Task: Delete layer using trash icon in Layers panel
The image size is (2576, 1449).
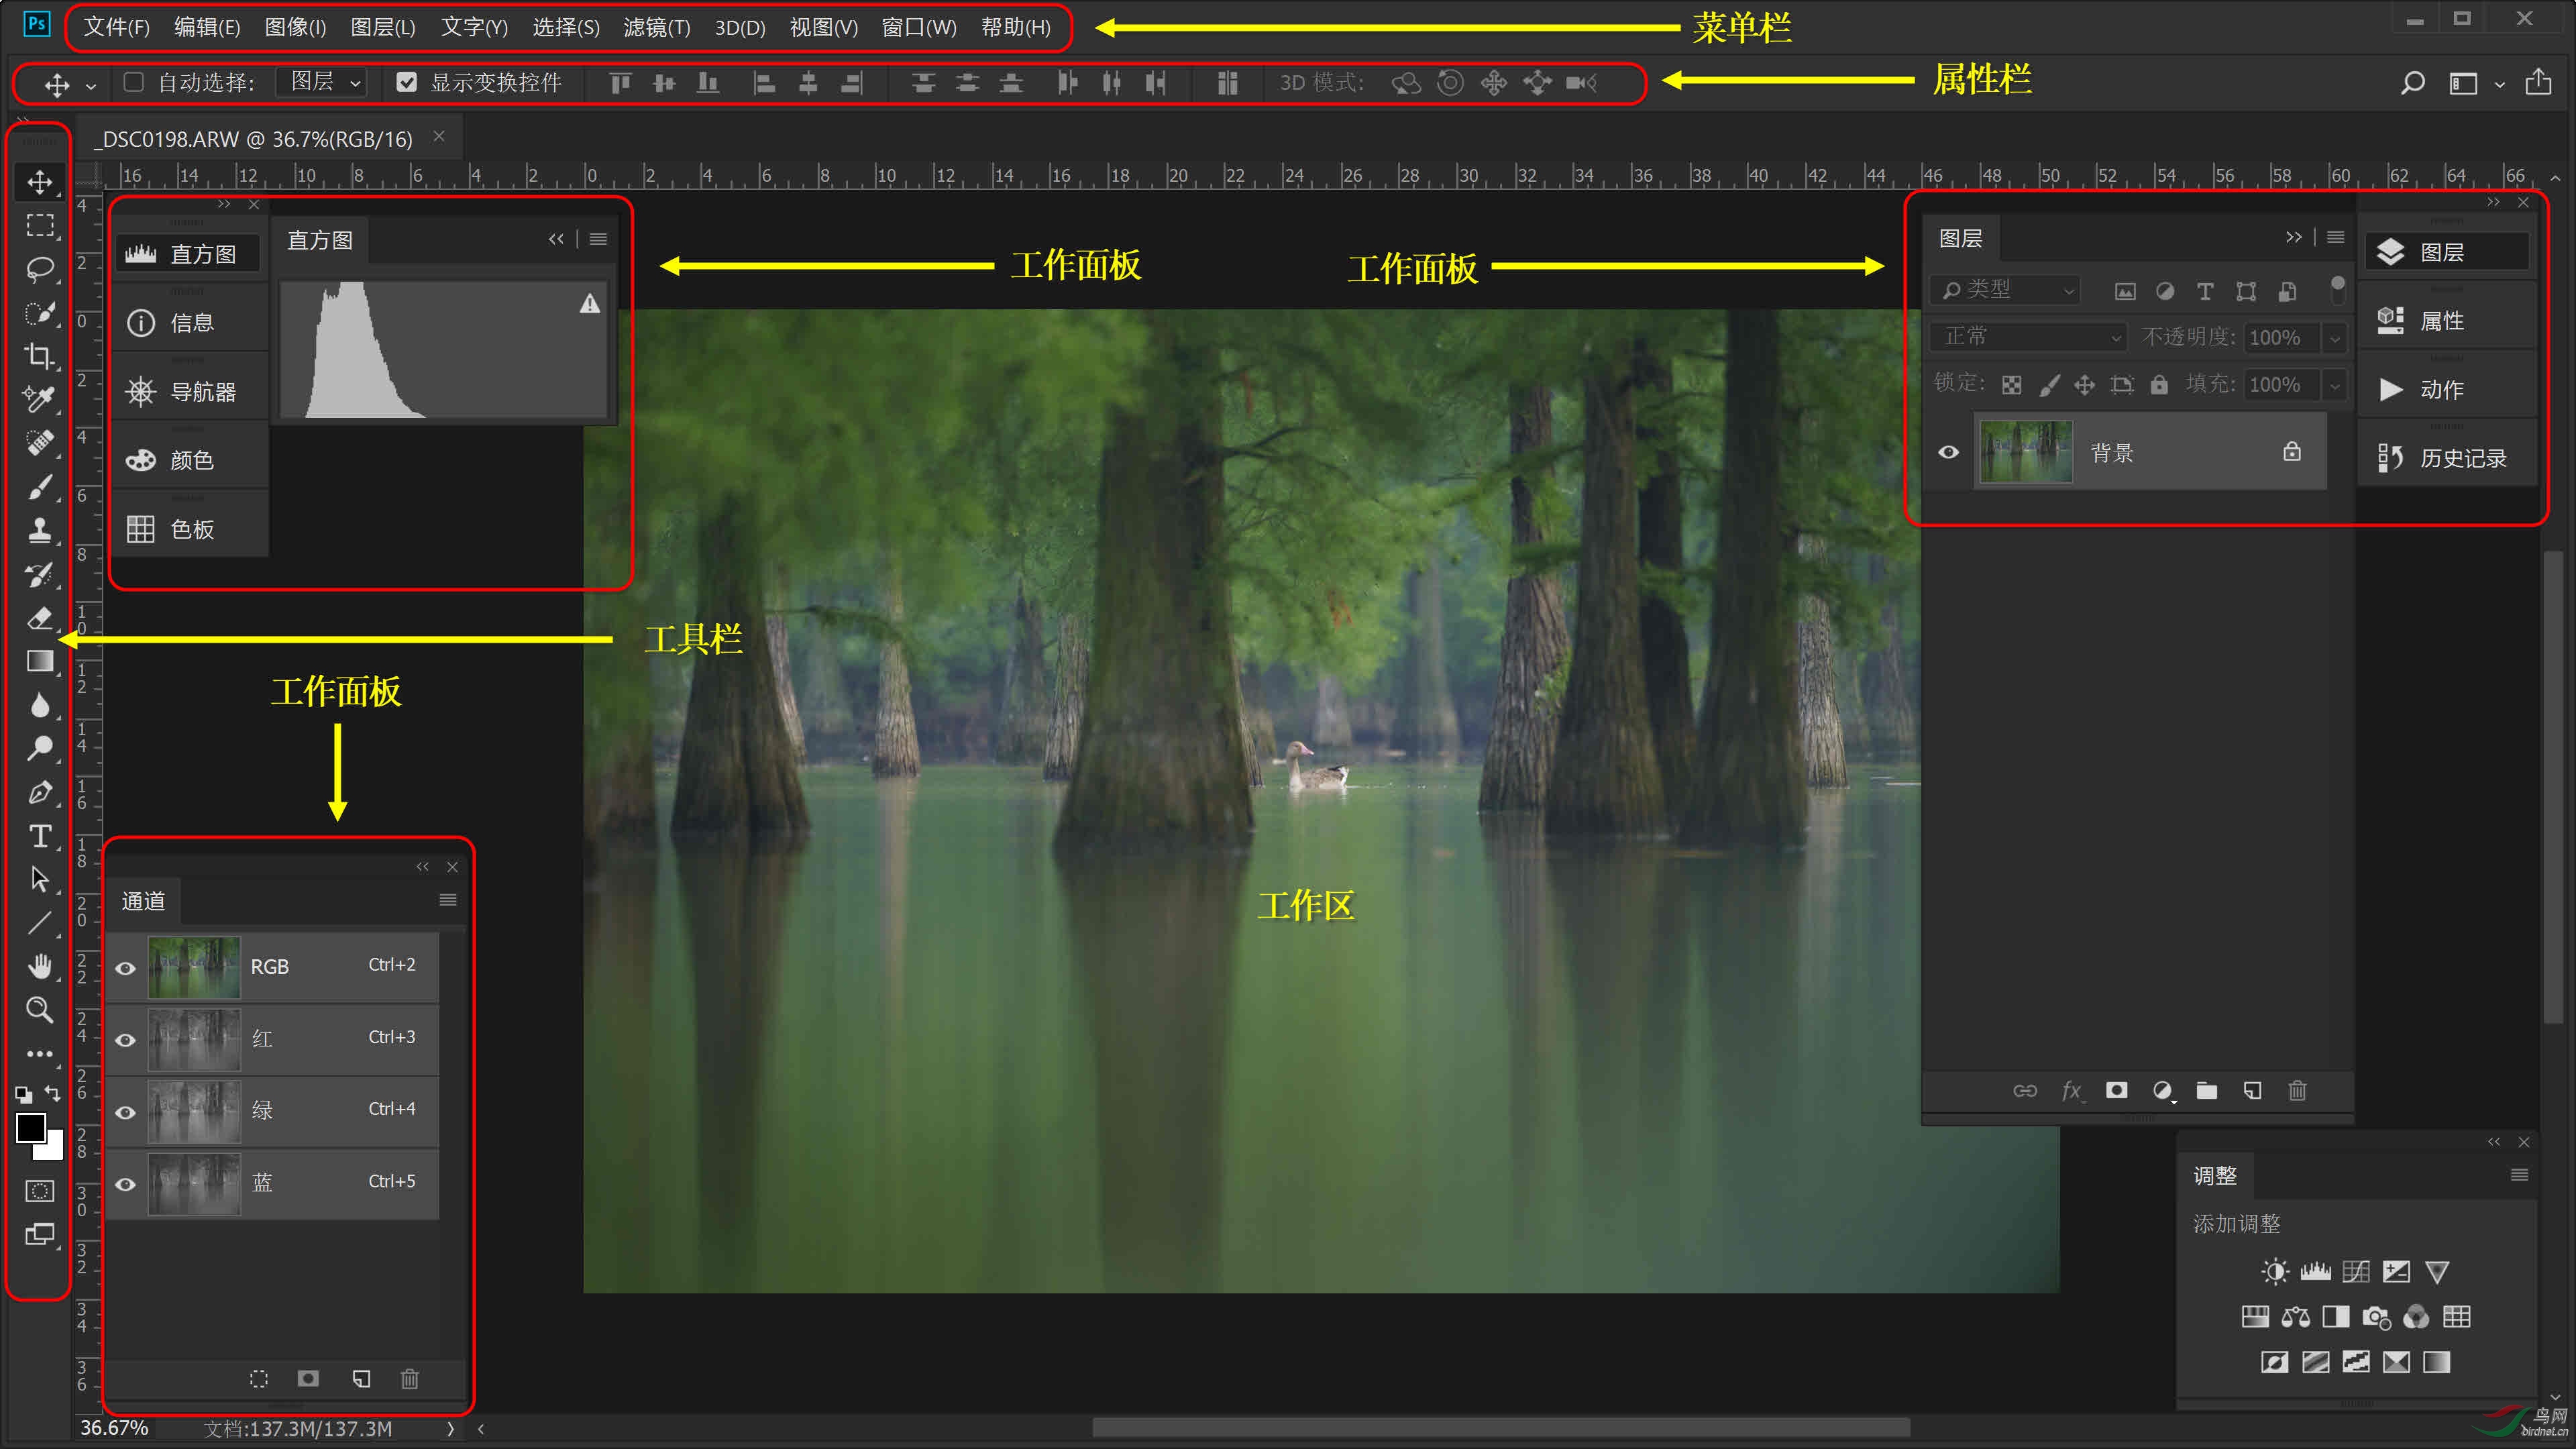Action: point(2297,1091)
